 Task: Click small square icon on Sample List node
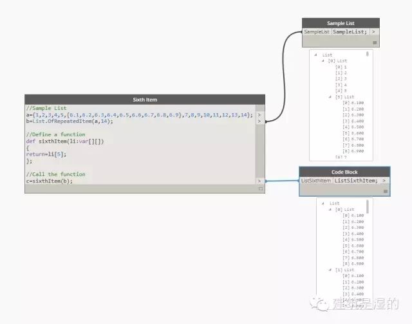375,42
